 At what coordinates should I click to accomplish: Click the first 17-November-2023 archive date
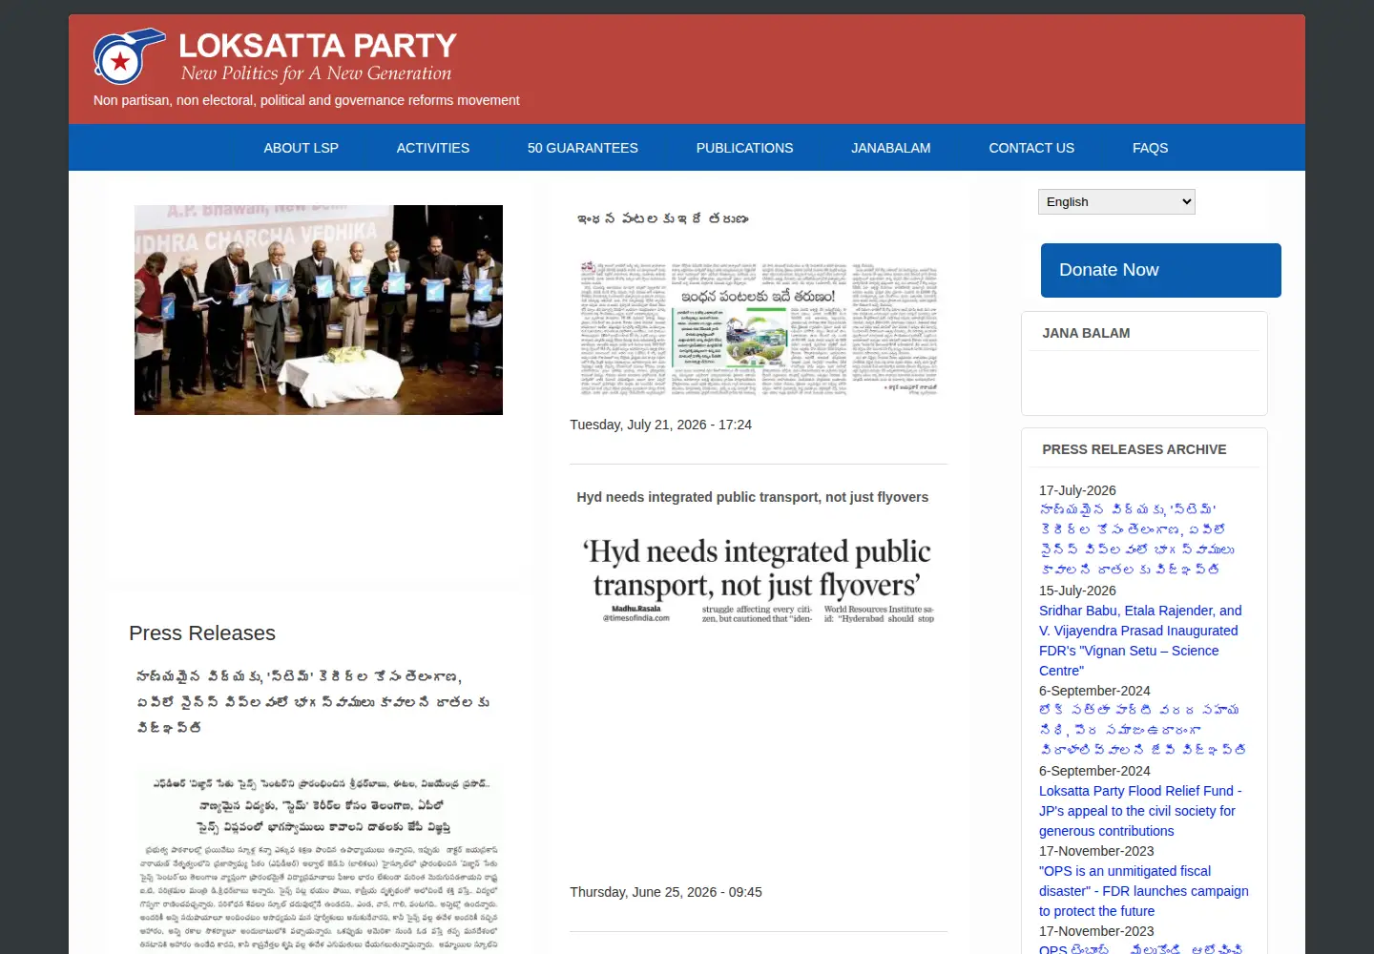click(x=1096, y=851)
